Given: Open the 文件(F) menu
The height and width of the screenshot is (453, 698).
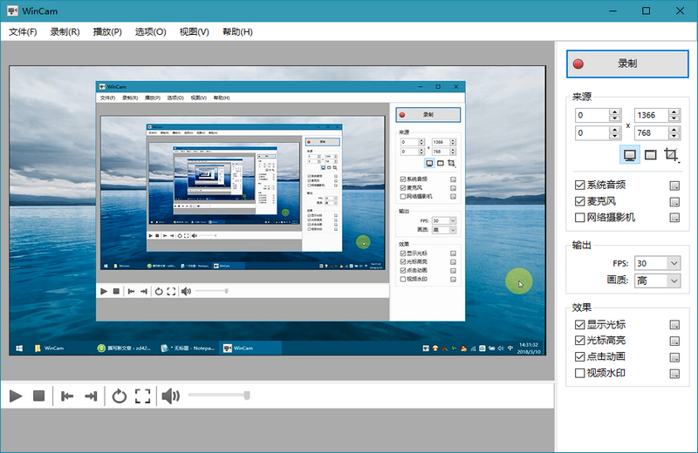Looking at the screenshot, I should pyautogui.click(x=24, y=32).
